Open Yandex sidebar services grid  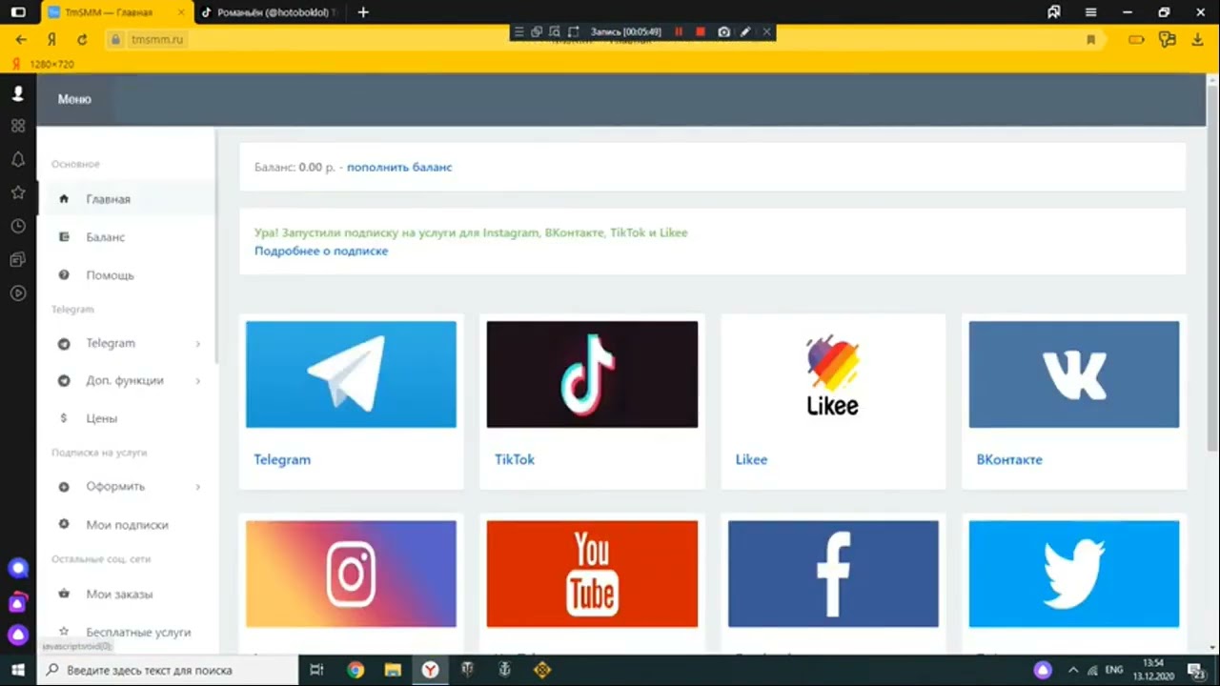coord(17,126)
